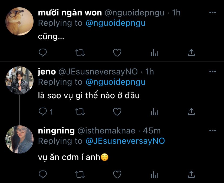The width and height of the screenshot is (224, 183).
Task: Like the 'cũng...' tweet
Action: coord(117,53)
